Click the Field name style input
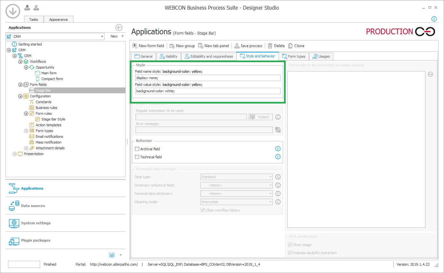 (208, 78)
